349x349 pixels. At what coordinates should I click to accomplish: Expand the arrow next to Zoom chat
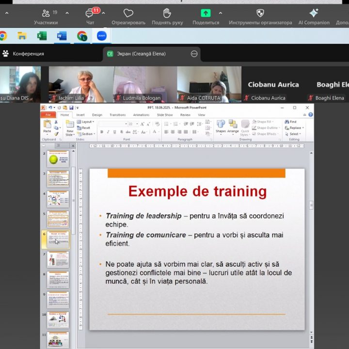coord(104,14)
